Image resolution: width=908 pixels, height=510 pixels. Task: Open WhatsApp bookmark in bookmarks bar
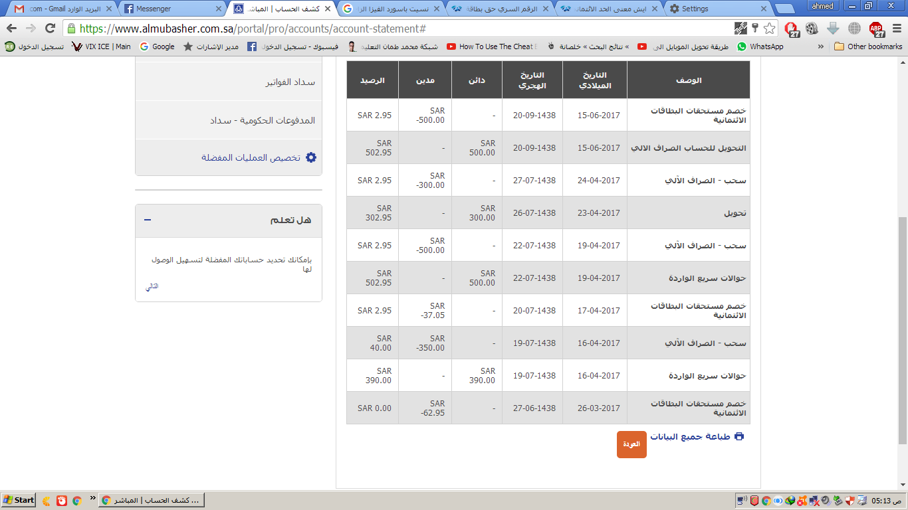760,46
